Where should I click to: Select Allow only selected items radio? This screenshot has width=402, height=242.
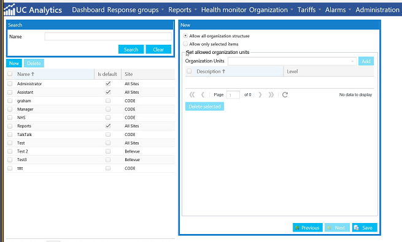coord(185,43)
